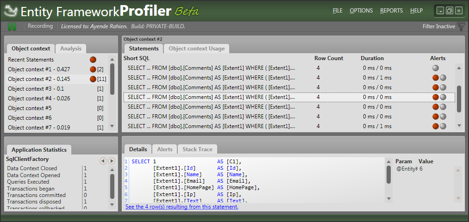Image resolution: width=469 pixels, height=222 pixels.
Task: Click the Short SQL column header
Action: 137,58
